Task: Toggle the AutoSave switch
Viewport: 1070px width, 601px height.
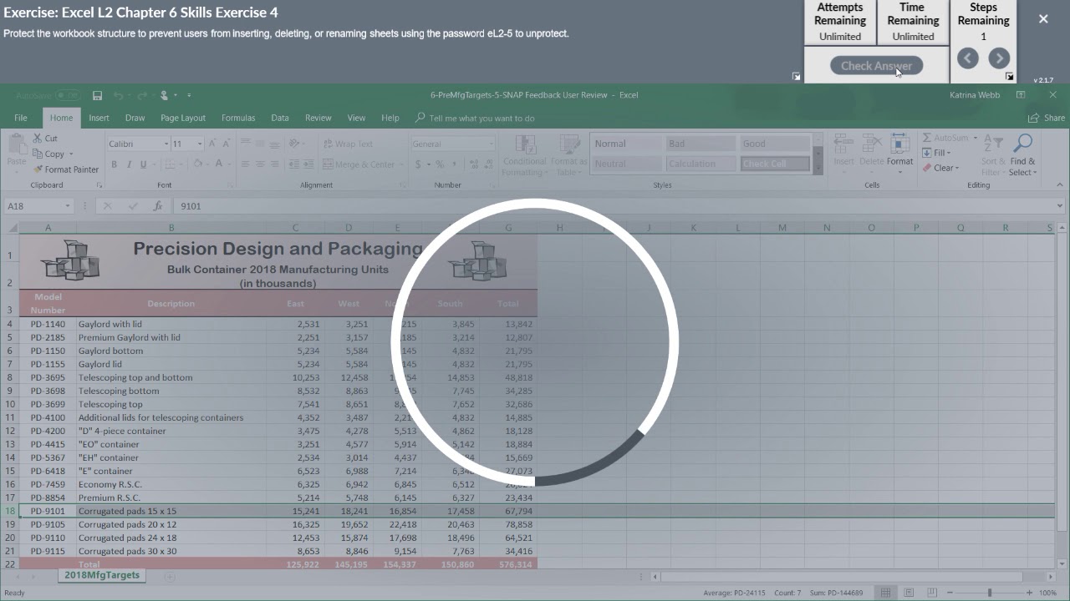Action: [68, 95]
